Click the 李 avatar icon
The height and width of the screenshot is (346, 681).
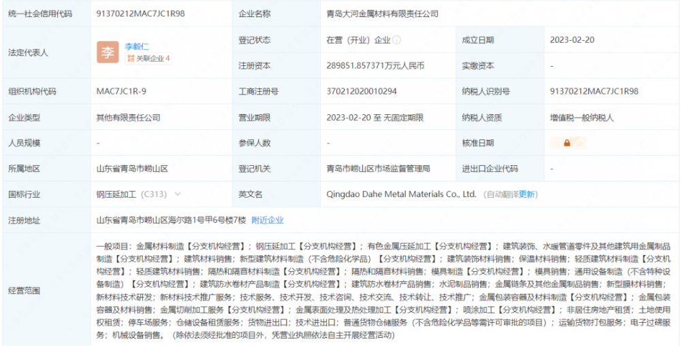tap(108, 52)
